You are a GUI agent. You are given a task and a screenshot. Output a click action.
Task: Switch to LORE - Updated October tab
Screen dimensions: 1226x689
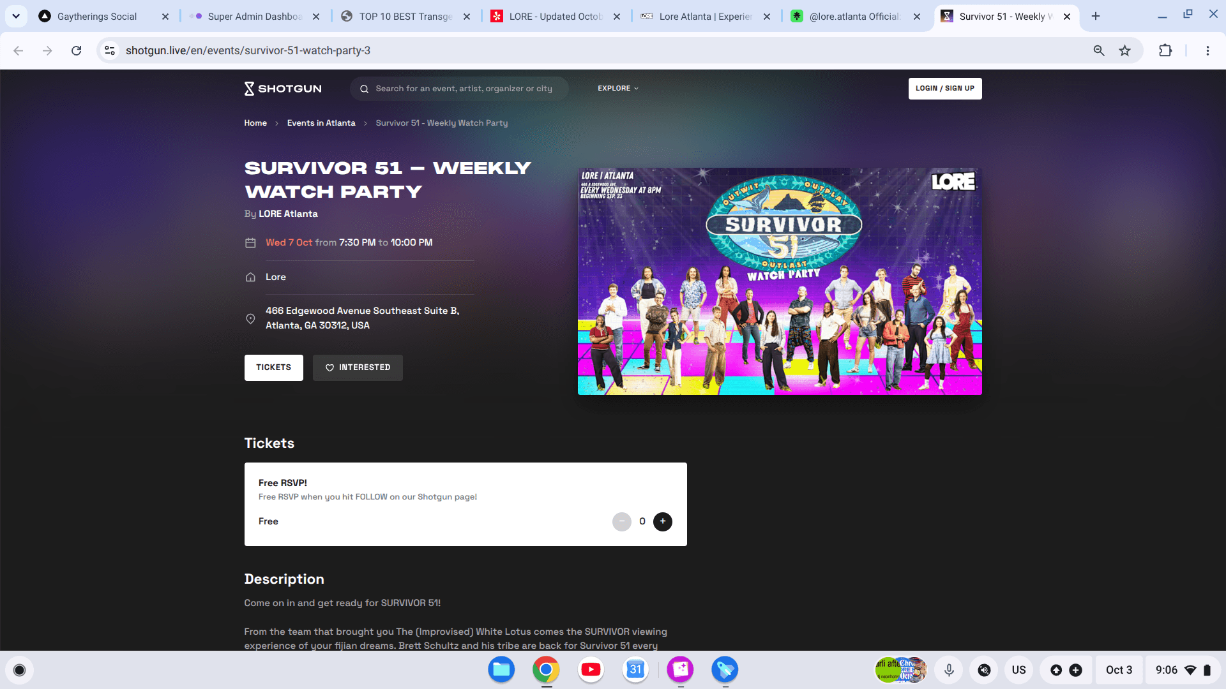tap(556, 17)
